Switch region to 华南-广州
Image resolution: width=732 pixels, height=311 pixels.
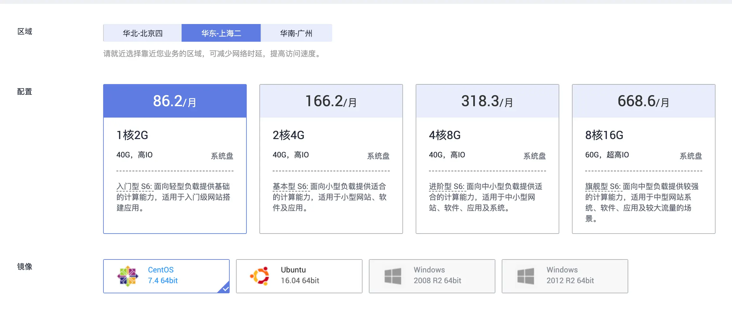[296, 33]
